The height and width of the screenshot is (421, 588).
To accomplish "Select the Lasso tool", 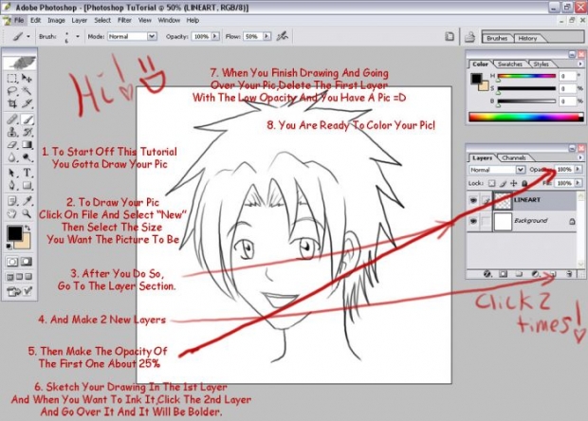I will 12,91.
